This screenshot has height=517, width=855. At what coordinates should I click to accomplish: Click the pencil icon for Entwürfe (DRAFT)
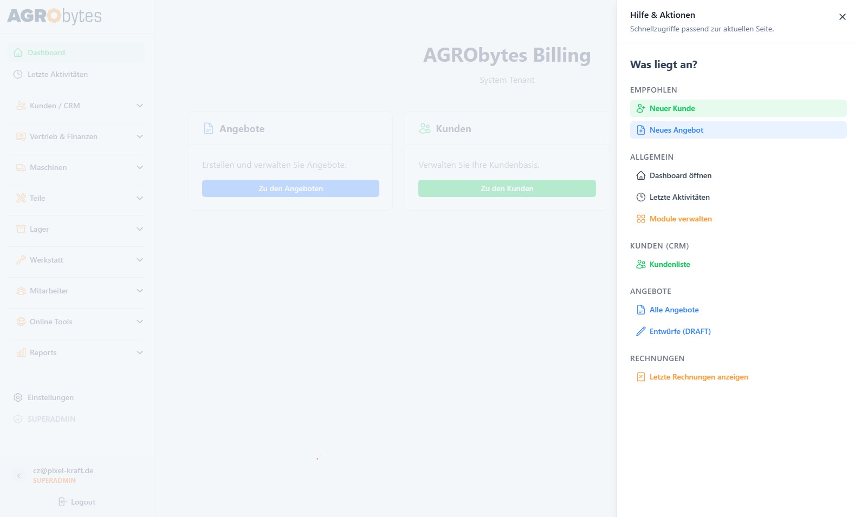(x=641, y=331)
